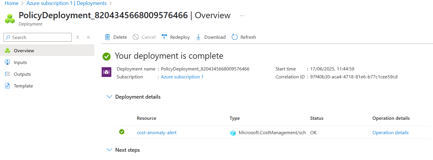Click the Refresh circular arrow icon

pyautogui.click(x=234, y=37)
